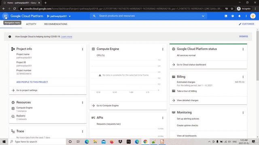Click the CUSTOMIZE button
This screenshot has height=145, width=259.
click(x=246, y=24)
